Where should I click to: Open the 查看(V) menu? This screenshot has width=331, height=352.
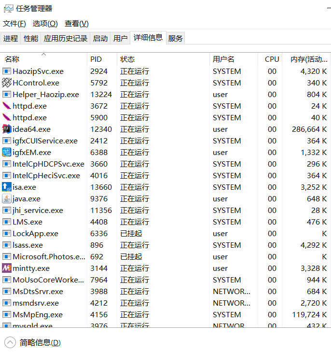[x=76, y=24]
